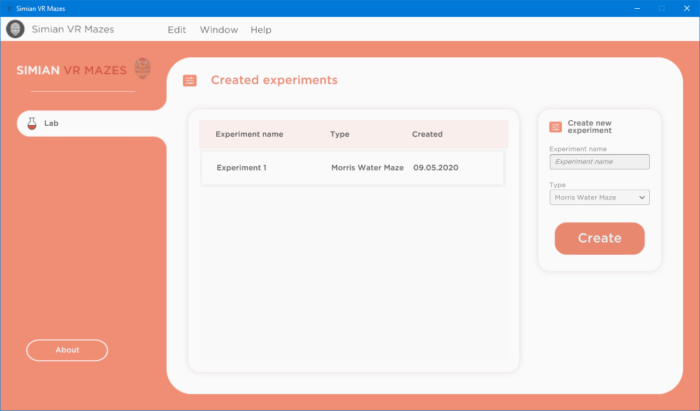Screen dimensions: 700x411
Task: Open the Help menu
Action: click(x=260, y=30)
